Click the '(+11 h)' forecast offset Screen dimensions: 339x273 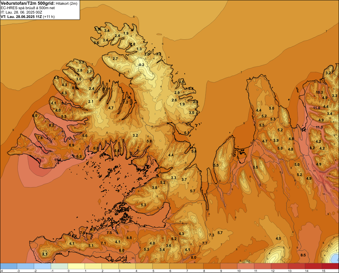tap(49, 17)
